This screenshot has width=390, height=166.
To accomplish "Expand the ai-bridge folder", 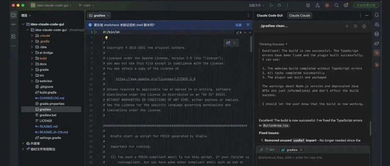I will tap(32, 53).
